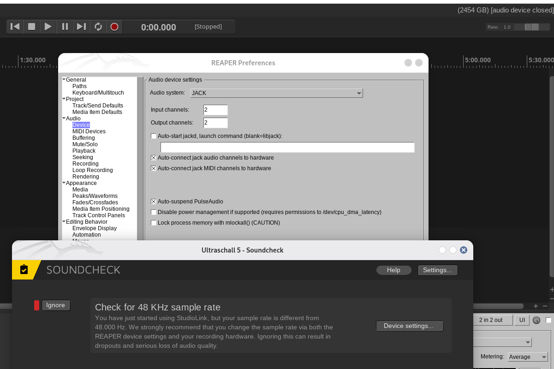The width and height of the screenshot is (554, 369).
Task: Select the highlighted Device tree item
Action: coord(81,125)
